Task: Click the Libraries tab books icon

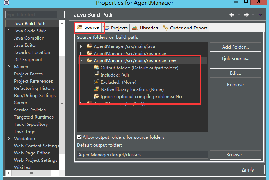Action: click(x=135, y=28)
